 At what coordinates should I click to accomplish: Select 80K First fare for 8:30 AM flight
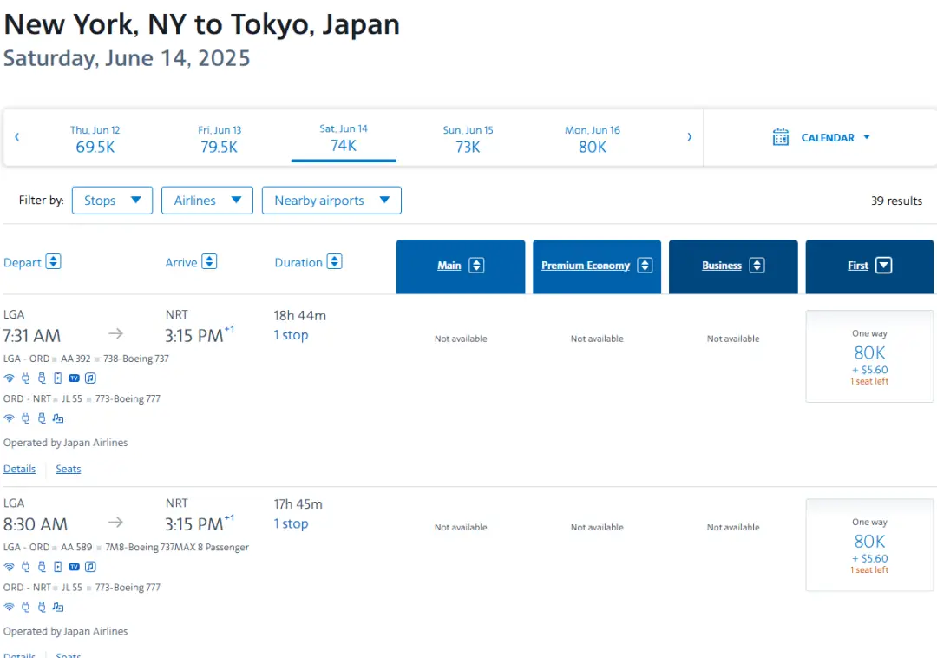[x=869, y=544]
